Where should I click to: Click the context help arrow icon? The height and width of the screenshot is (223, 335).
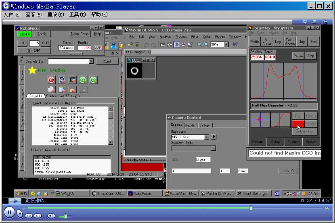pos(235,44)
